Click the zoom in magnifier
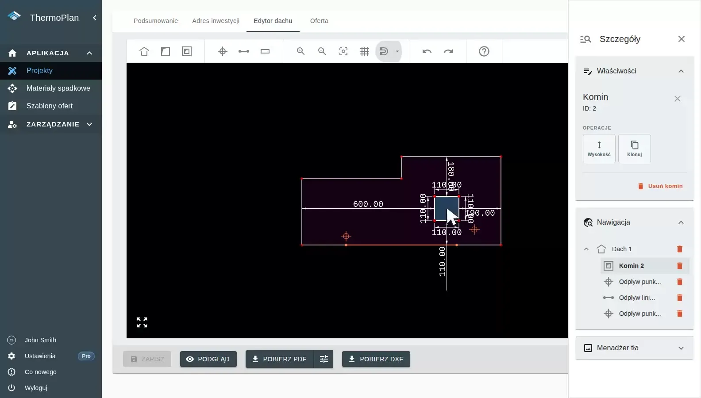The image size is (701, 398). tap(301, 51)
